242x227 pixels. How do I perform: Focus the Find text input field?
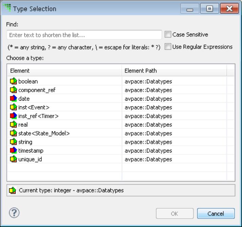(84, 35)
